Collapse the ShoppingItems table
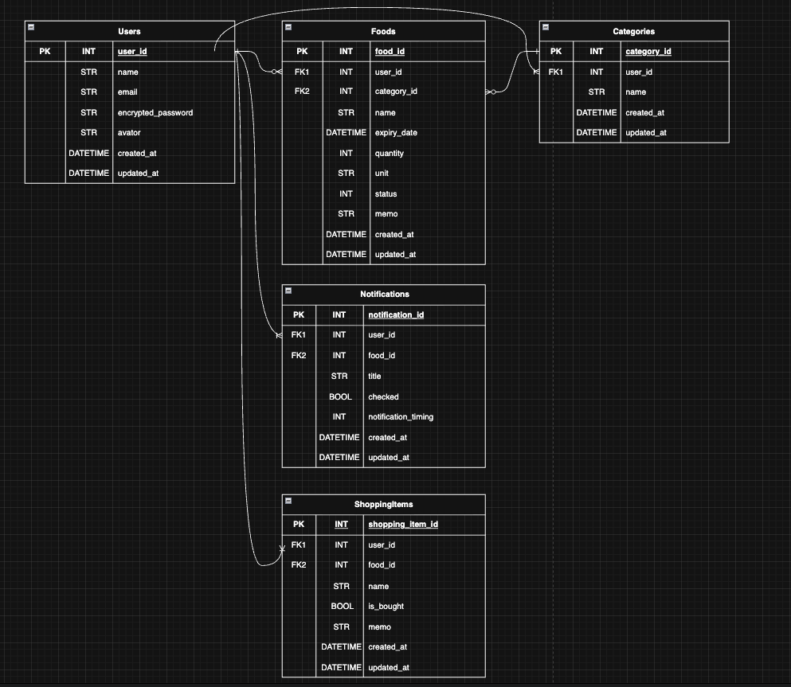Viewport: 791px width, 687px height. (x=288, y=501)
